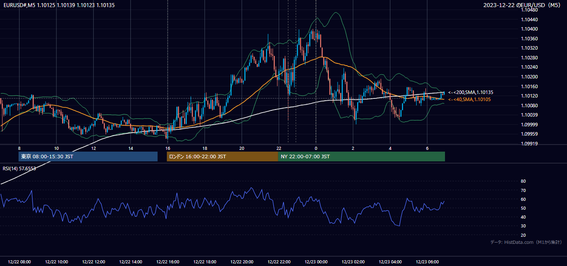The image size is (567, 266).
Task: Click the RSI scale value 70
Action: [x=523, y=190]
